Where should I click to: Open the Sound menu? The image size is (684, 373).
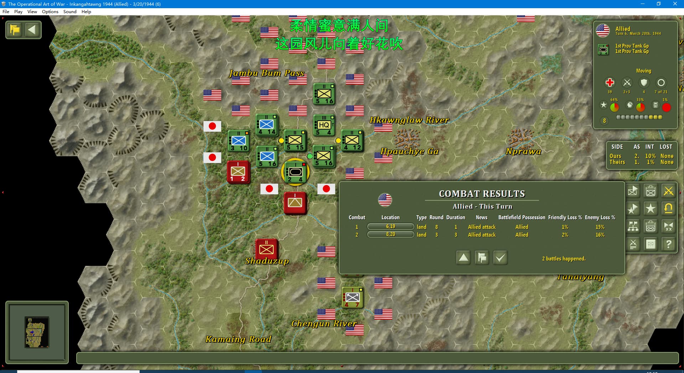(x=70, y=11)
